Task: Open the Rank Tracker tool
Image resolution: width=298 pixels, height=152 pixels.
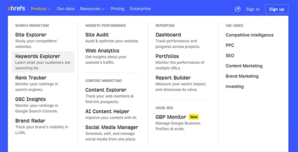Action: coord(31,78)
